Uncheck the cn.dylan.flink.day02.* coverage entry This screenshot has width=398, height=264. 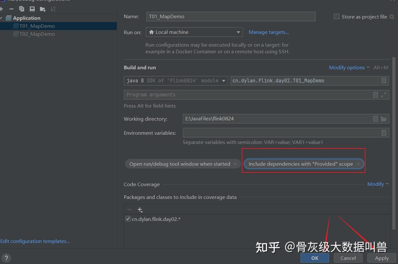[128, 219]
